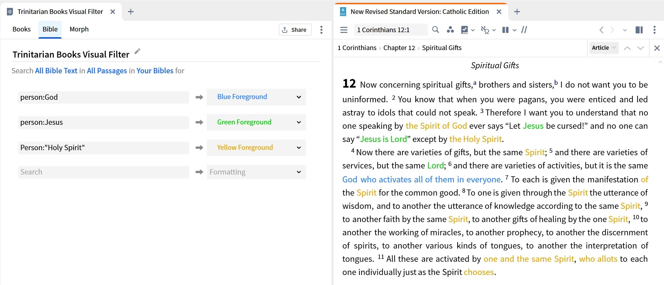Click the interlinear icon
This screenshot has height=285, width=664.
click(x=485, y=30)
